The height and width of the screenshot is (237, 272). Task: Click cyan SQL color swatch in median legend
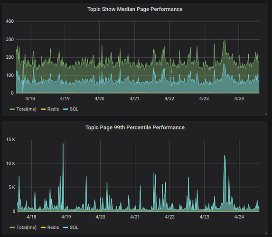click(66, 109)
